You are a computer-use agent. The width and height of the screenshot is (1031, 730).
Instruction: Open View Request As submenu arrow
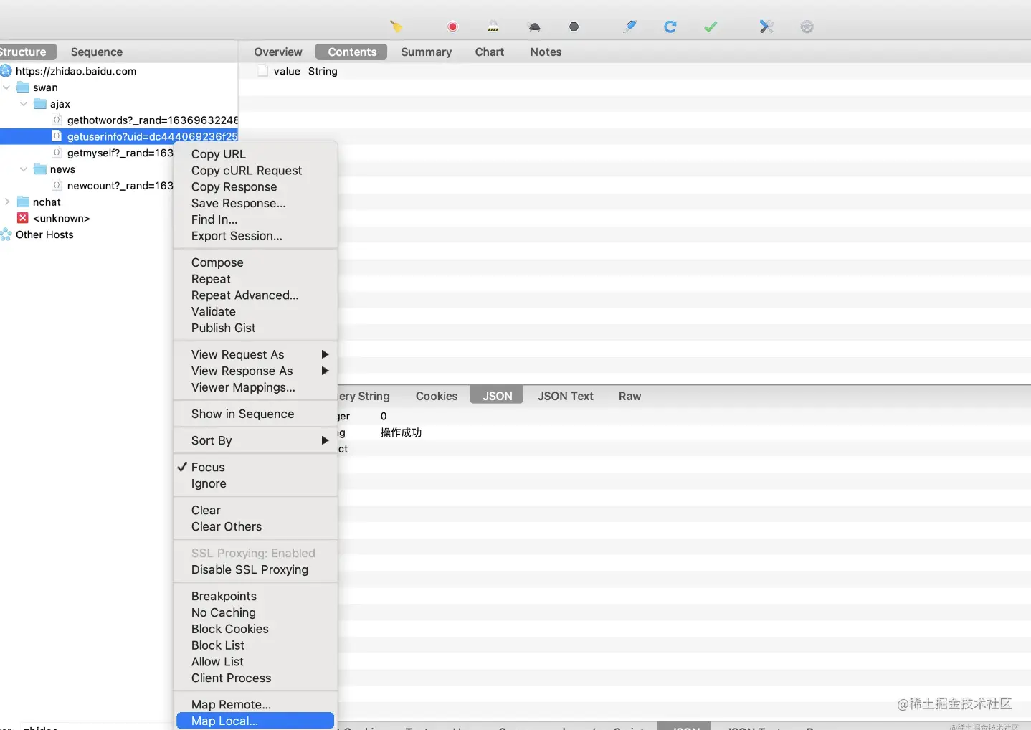point(325,354)
